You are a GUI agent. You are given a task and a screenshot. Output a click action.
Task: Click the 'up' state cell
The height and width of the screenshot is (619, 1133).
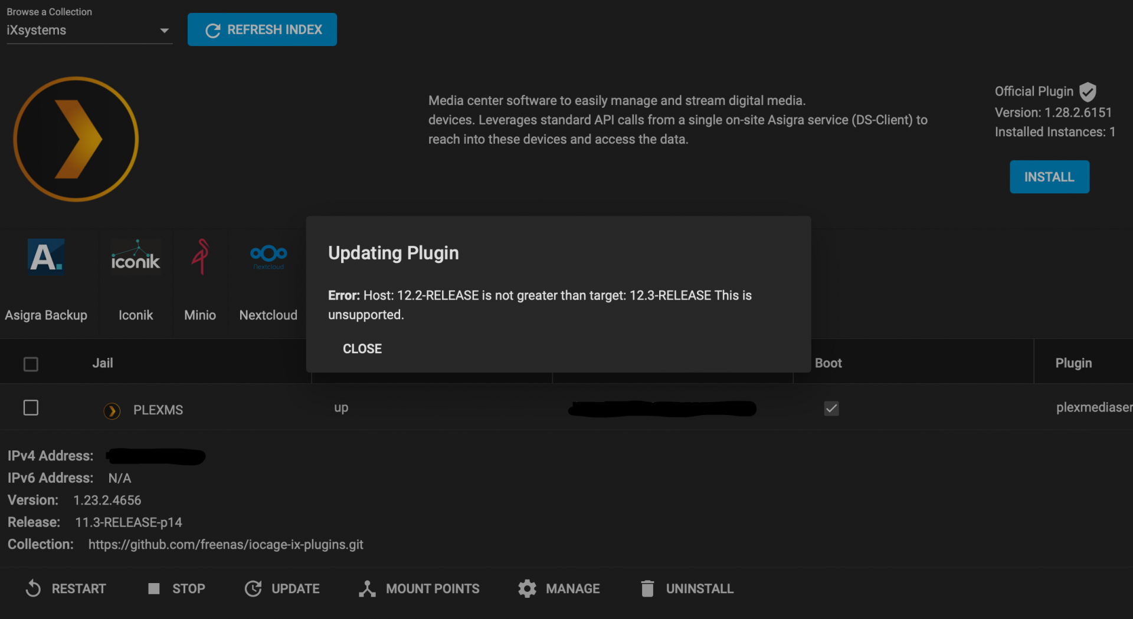click(x=341, y=408)
